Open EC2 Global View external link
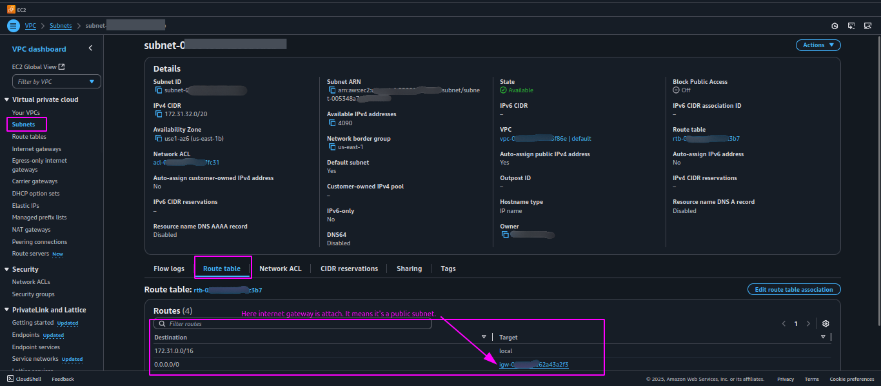The width and height of the screenshot is (881, 386). (38, 66)
